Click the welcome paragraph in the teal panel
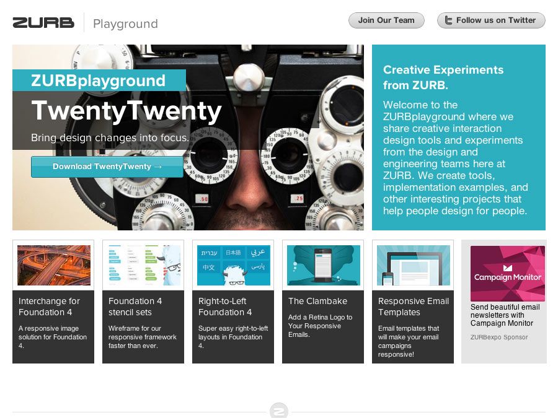The width and height of the screenshot is (558, 418). pyautogui.click(x=456, y=158)
